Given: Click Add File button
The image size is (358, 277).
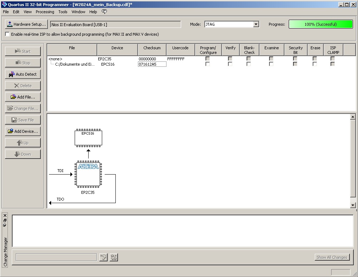Looking at the screenshot, I should pyautogui.click(x=23, y=97).
